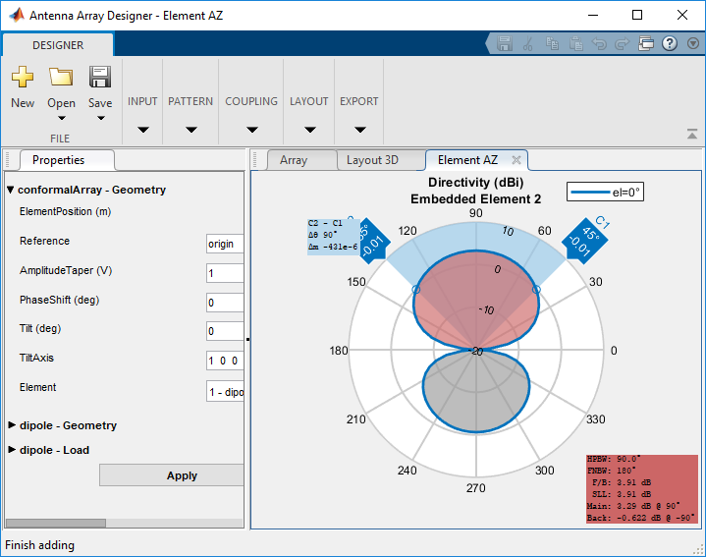Click the PhaseShift (deg) input field

[225, 303]
